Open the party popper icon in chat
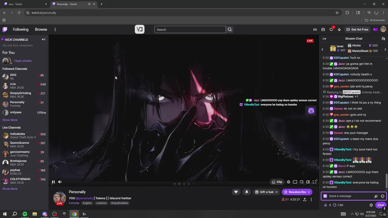This screenshot has height=218, width=388. (376, 196)
